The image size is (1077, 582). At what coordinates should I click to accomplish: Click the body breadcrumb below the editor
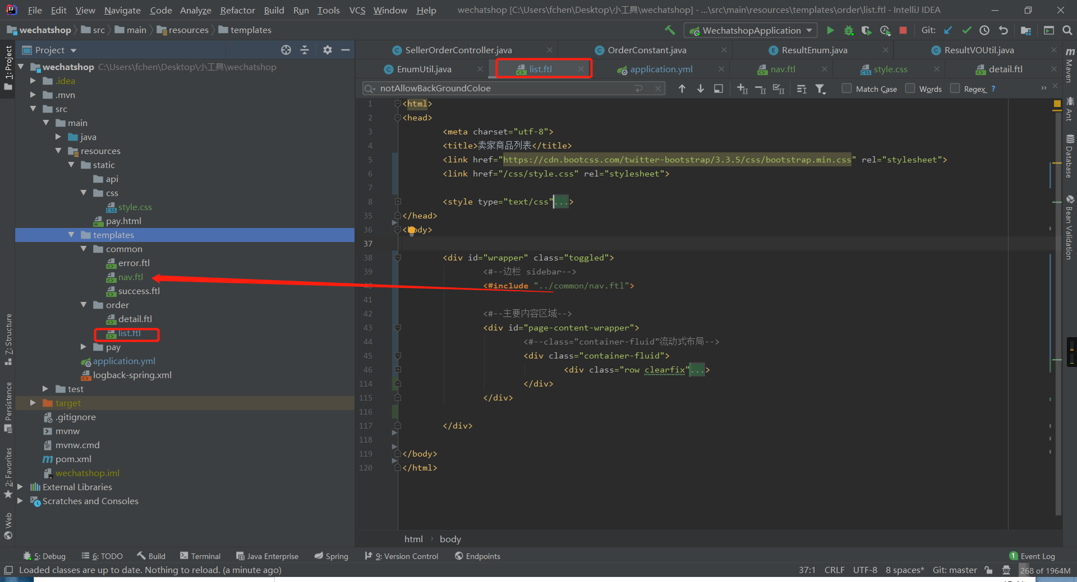click(x=450, y=538)
